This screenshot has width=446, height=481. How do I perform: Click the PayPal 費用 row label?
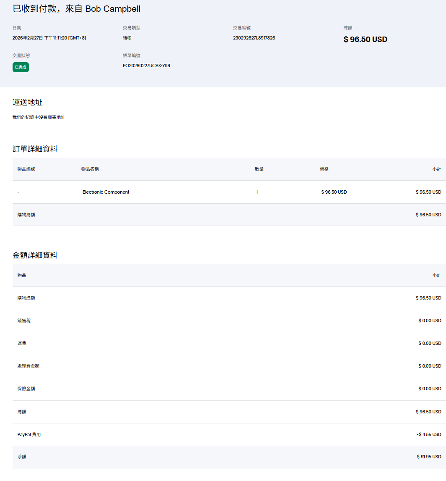point(29,434)
